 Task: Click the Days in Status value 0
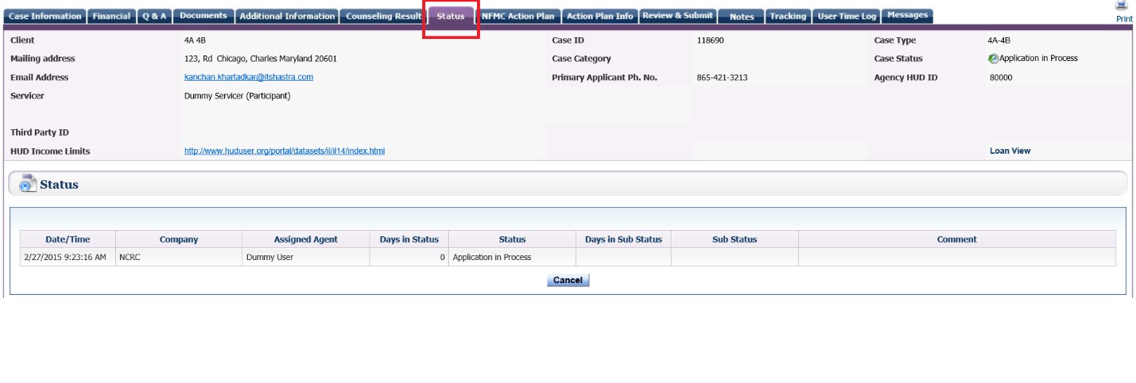(x=409, y=257)
